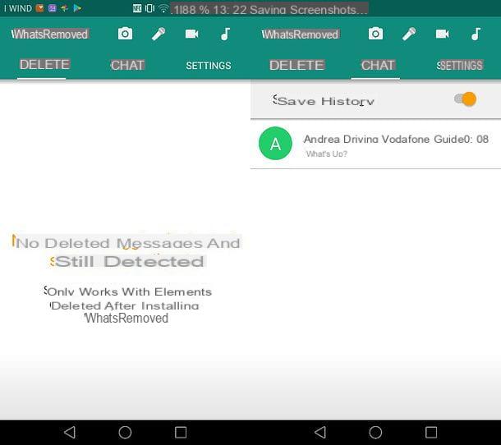This screenshot has height=445, width=501.
Task: Tap the Play Store notification icon
Action: [x=76, y=8]
